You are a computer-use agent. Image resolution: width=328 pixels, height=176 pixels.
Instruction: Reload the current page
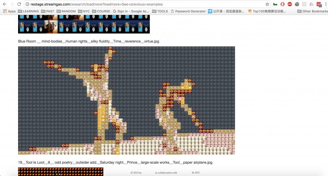(19, 4)
